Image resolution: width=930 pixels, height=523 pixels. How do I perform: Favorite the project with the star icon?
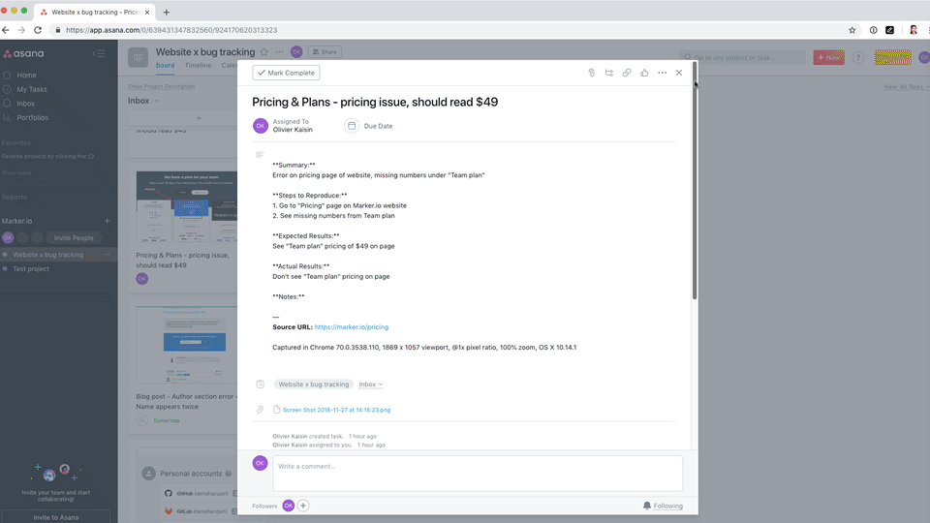(264, 52)
